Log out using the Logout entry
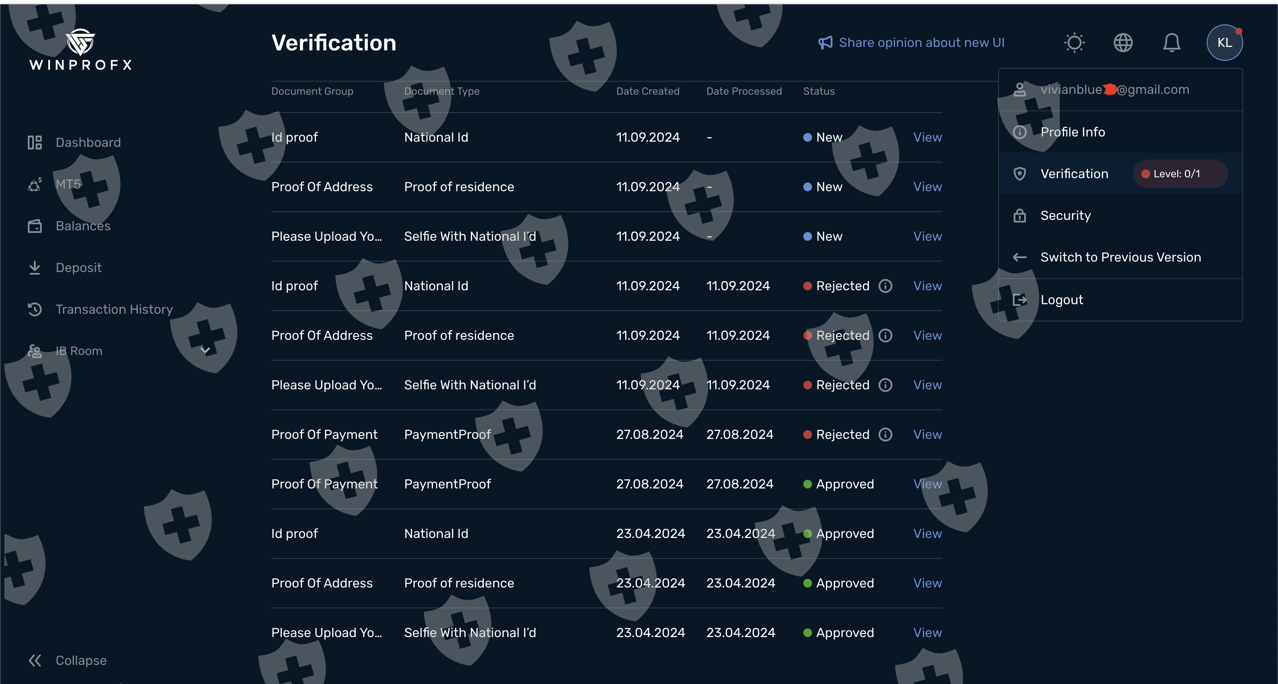This screenshot has width=1278, height=684. [x=1061, y=299]
